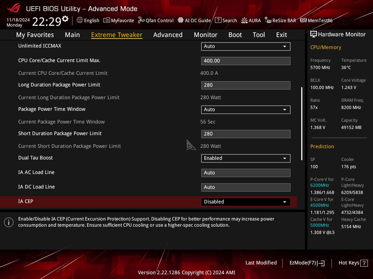Image resolution: width=373 pixels, height=279 pixels.
Task: Click Last Modified button
Action: [x=261, y=263]
